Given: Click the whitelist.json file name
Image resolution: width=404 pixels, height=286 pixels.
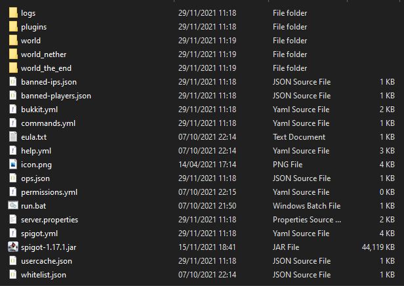Looking at the screenshot, I should coord(43,275).
